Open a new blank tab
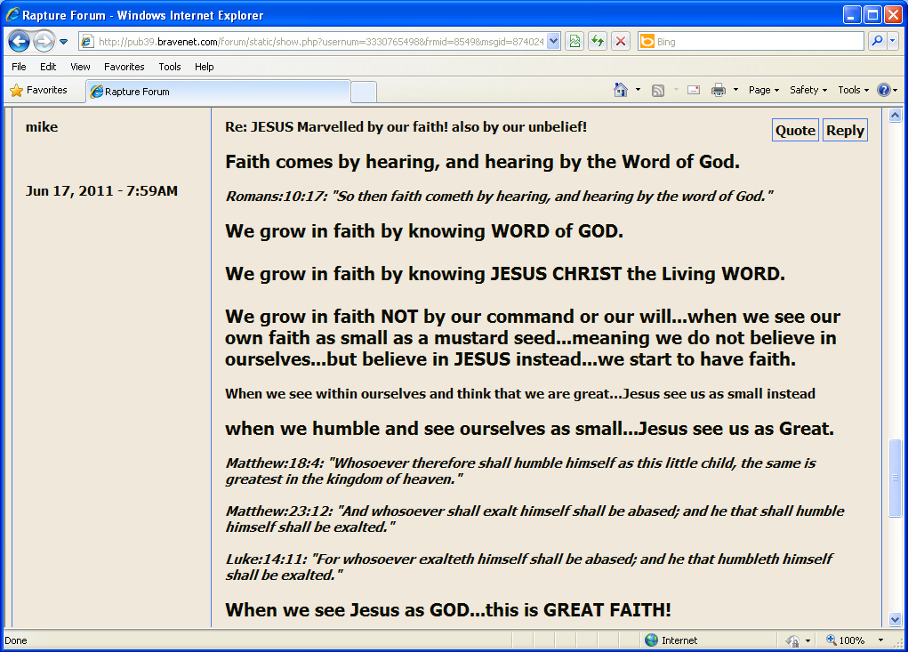 364,93
